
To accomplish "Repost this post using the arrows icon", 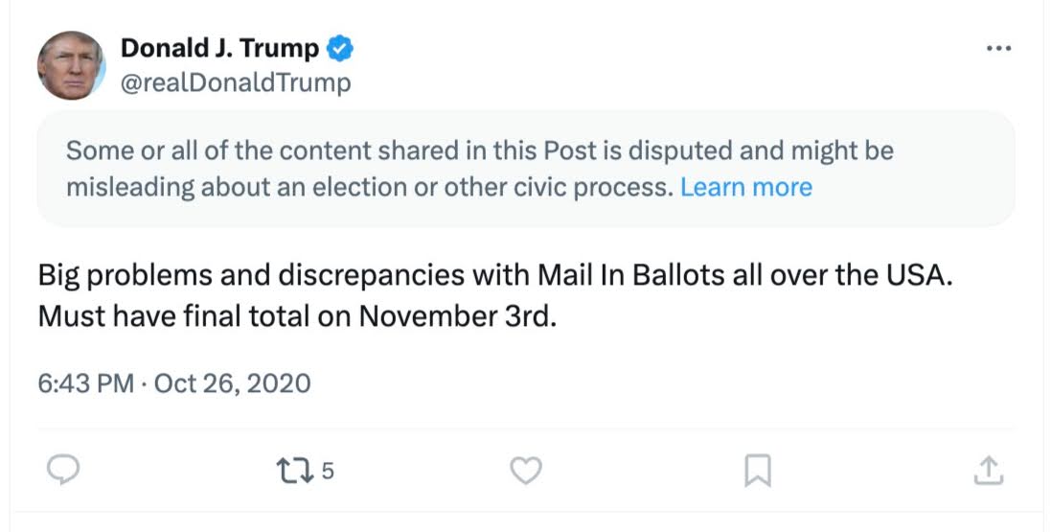I will tap(291, 470).
